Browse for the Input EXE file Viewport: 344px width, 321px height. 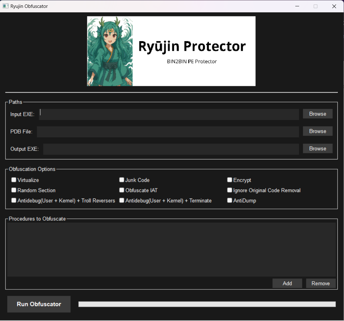tap(317, 114)
